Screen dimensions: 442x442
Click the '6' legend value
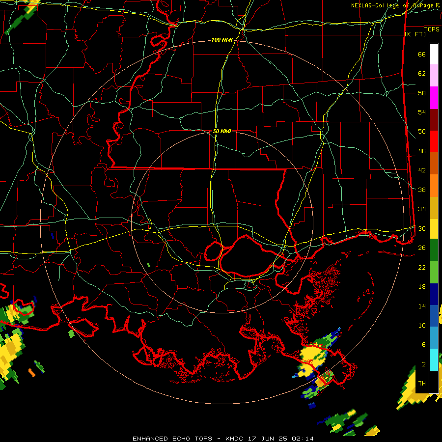423,345
